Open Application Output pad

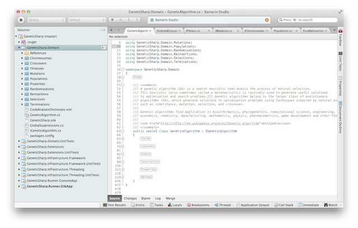(253, 205)
